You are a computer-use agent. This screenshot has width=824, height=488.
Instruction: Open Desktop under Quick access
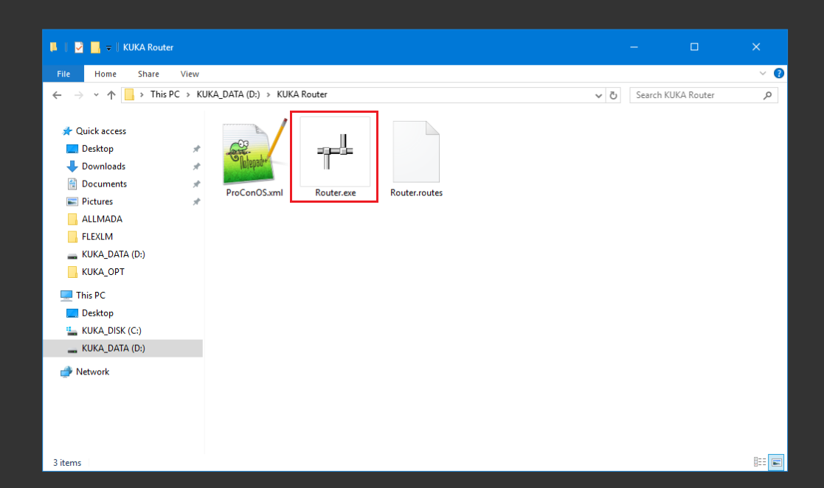tap(97, 149)
